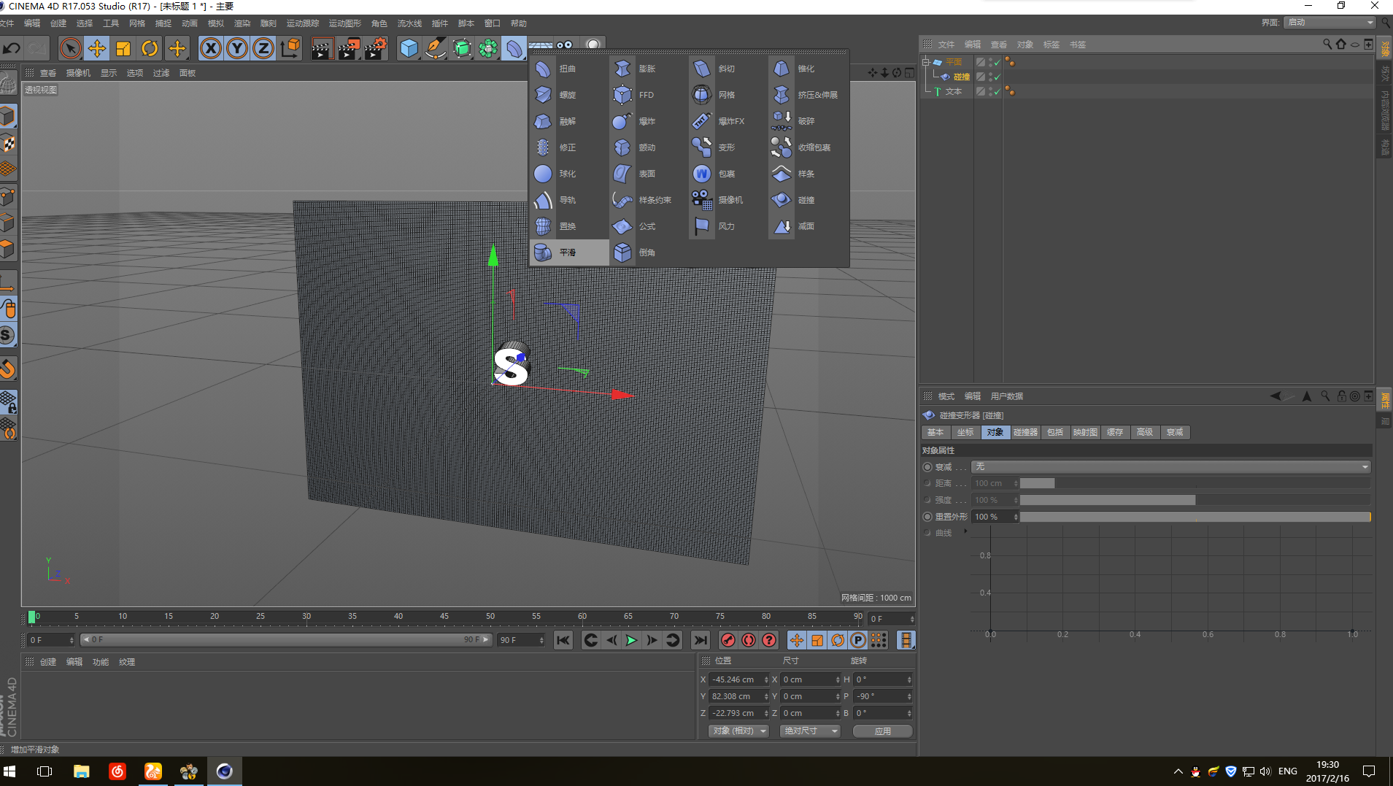This screenshot has height=786, width=1393.
Task: Choose the 爆炸FX deformer
Action: click(x=702, y=121)
